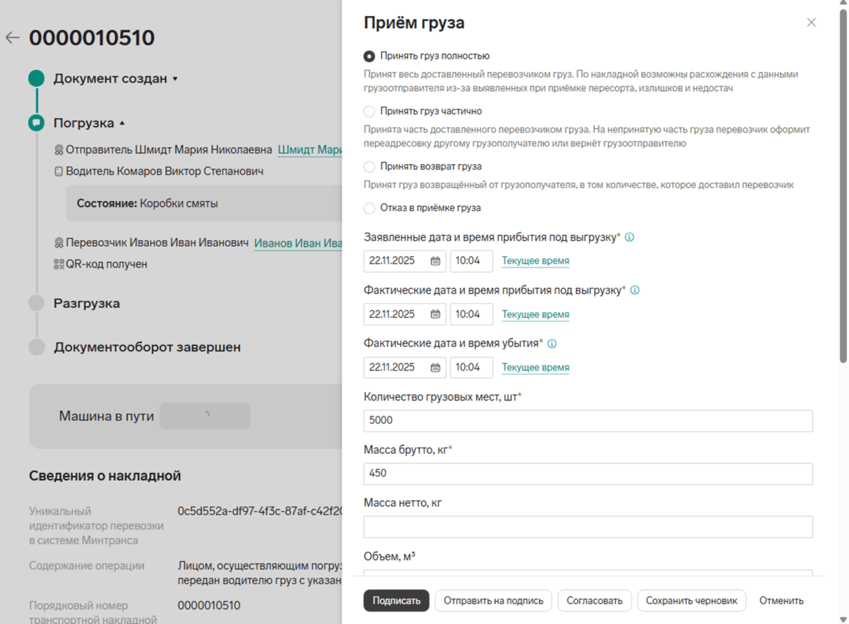Close the Приём груза panel
849x624 pixels.
coord(811,23)
